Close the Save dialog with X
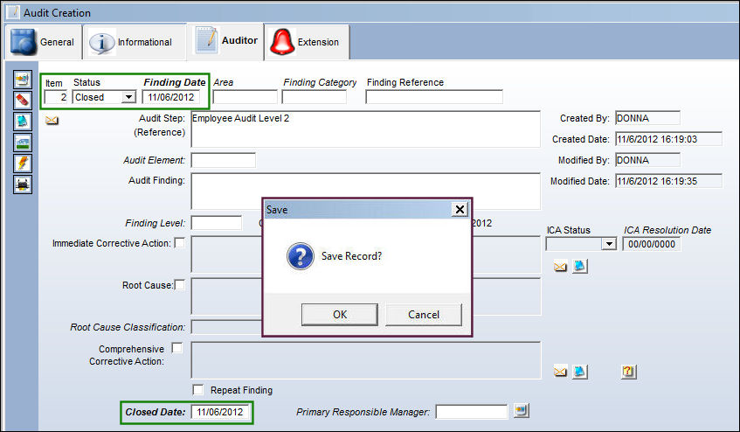 pos(460,209)
